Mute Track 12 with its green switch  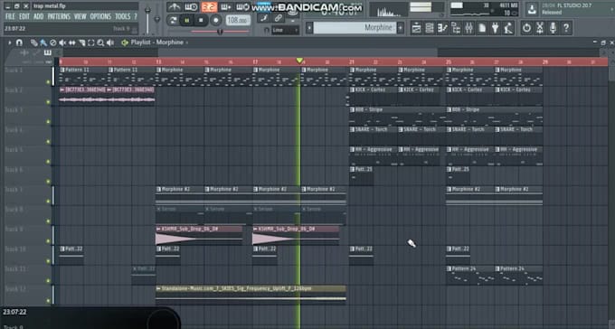click(49, 301)
